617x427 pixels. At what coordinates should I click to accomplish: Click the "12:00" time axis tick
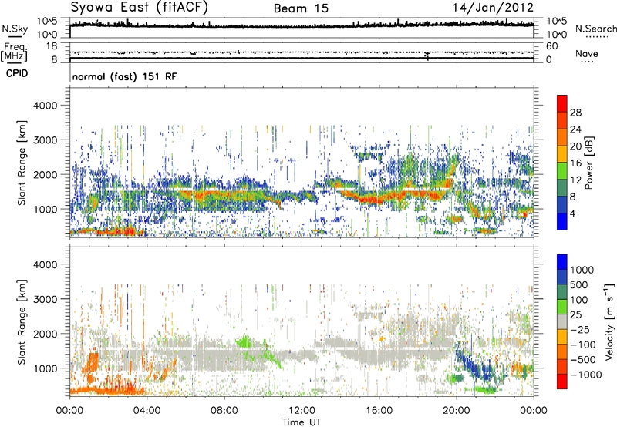(302, 411)
